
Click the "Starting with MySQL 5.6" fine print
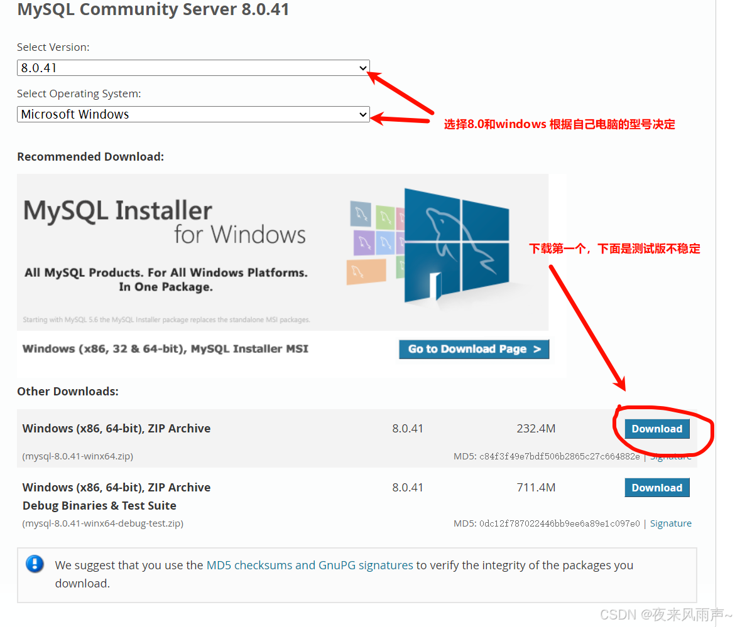point(166,320)
